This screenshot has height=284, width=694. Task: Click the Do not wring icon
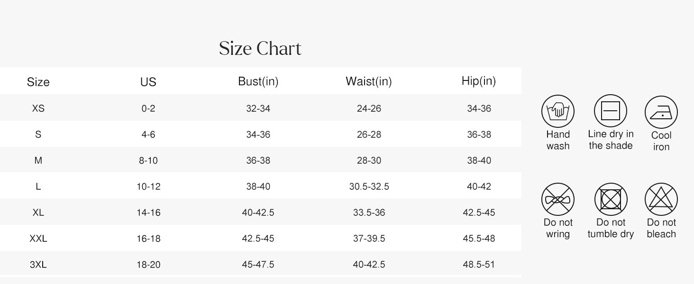[x=558, y=200]
